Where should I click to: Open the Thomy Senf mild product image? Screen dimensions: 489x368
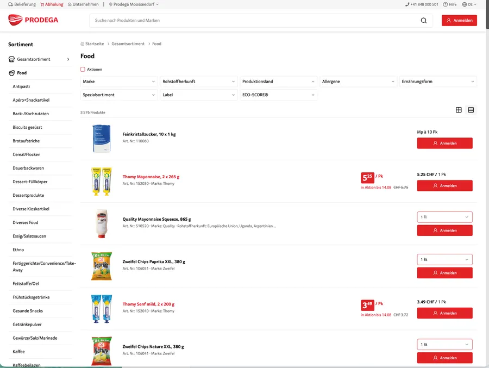102,309
